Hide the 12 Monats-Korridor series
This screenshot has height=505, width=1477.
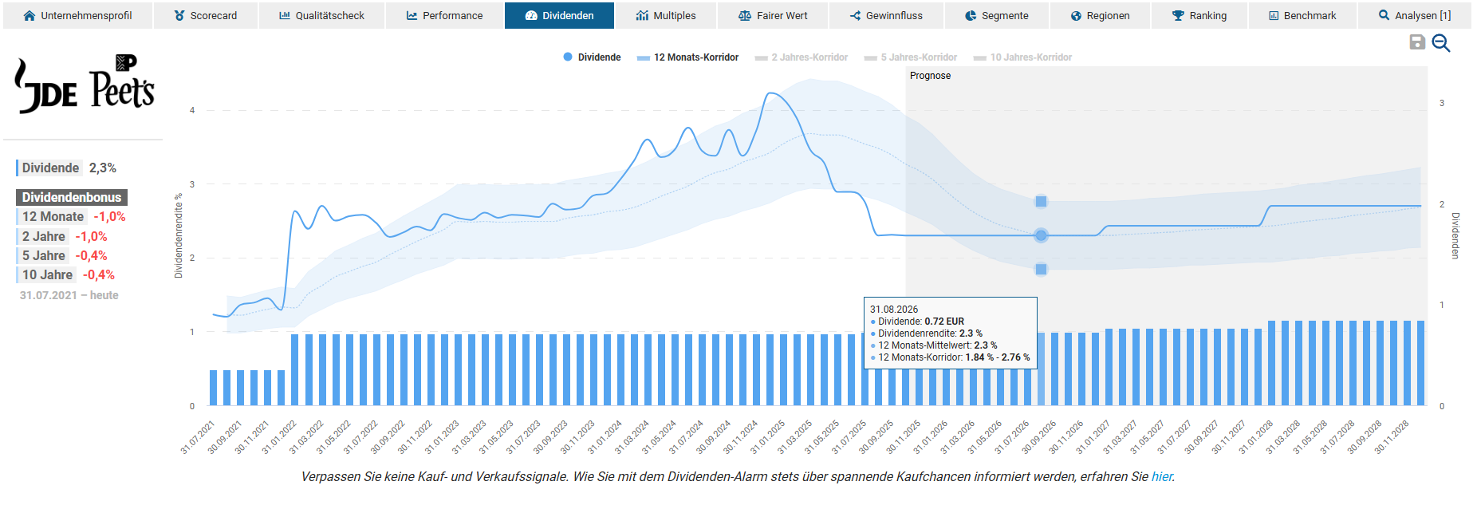pos(688,57)
